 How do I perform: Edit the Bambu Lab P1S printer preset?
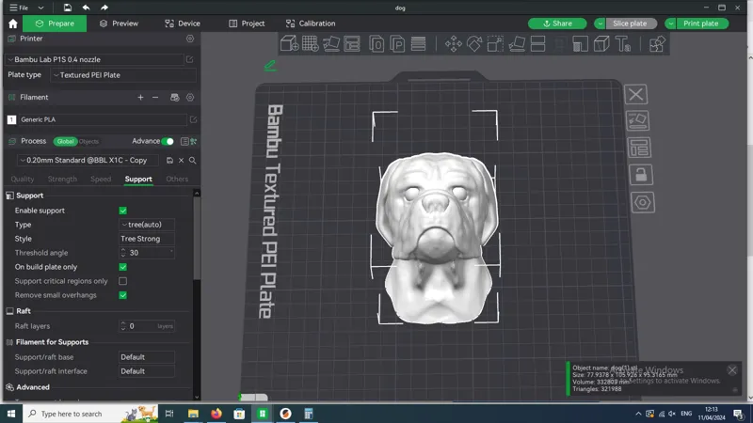tap(190, 59)
